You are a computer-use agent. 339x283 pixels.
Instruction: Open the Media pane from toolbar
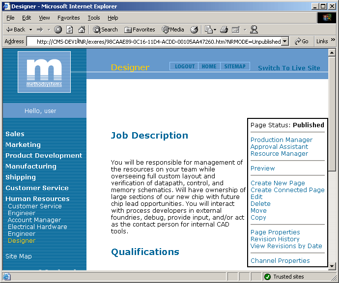click(173, 29)
